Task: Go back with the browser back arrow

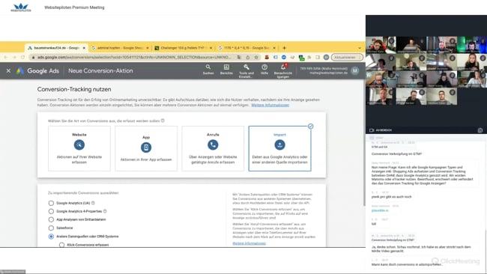Action: coord(5,57)
